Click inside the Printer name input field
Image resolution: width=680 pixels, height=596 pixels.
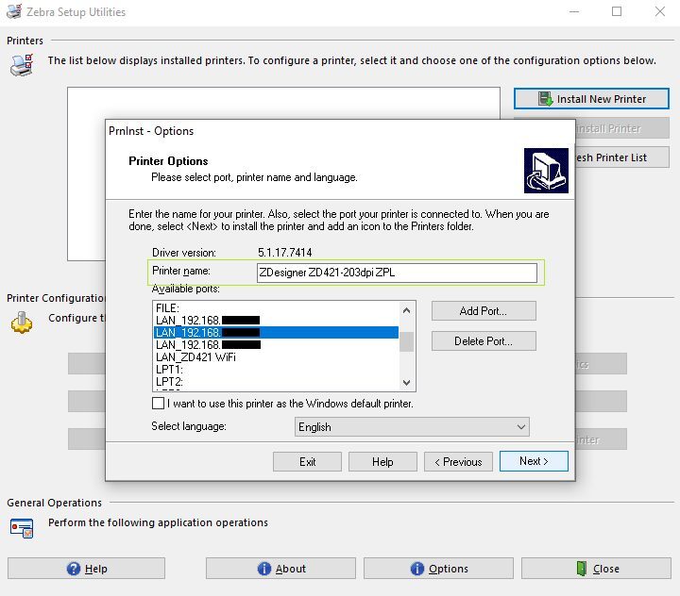click(x=397, y=273)
